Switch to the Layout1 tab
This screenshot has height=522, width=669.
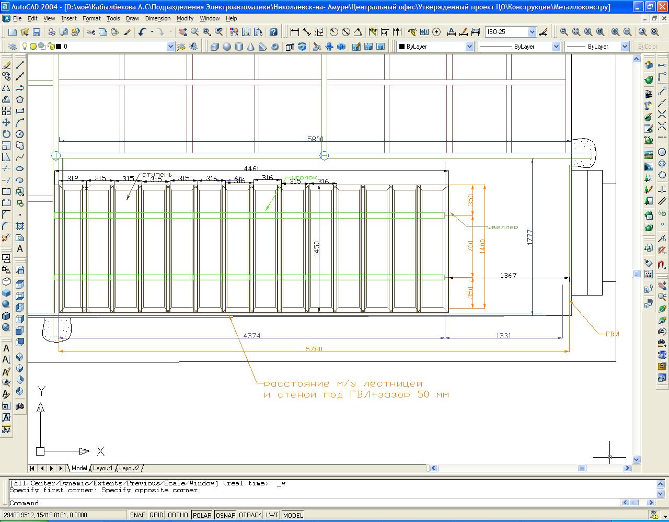[x=102, y=468]
